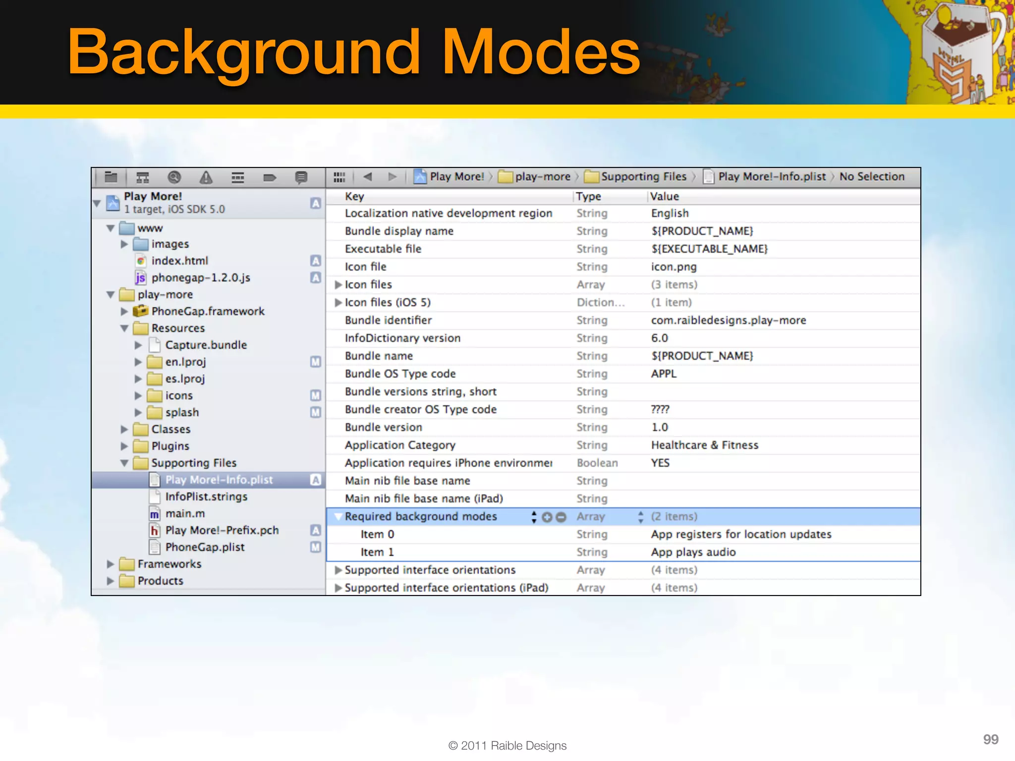Collapse the www folder
The height and width of the screenshot is (761, 1015).
tap(111, 228)
